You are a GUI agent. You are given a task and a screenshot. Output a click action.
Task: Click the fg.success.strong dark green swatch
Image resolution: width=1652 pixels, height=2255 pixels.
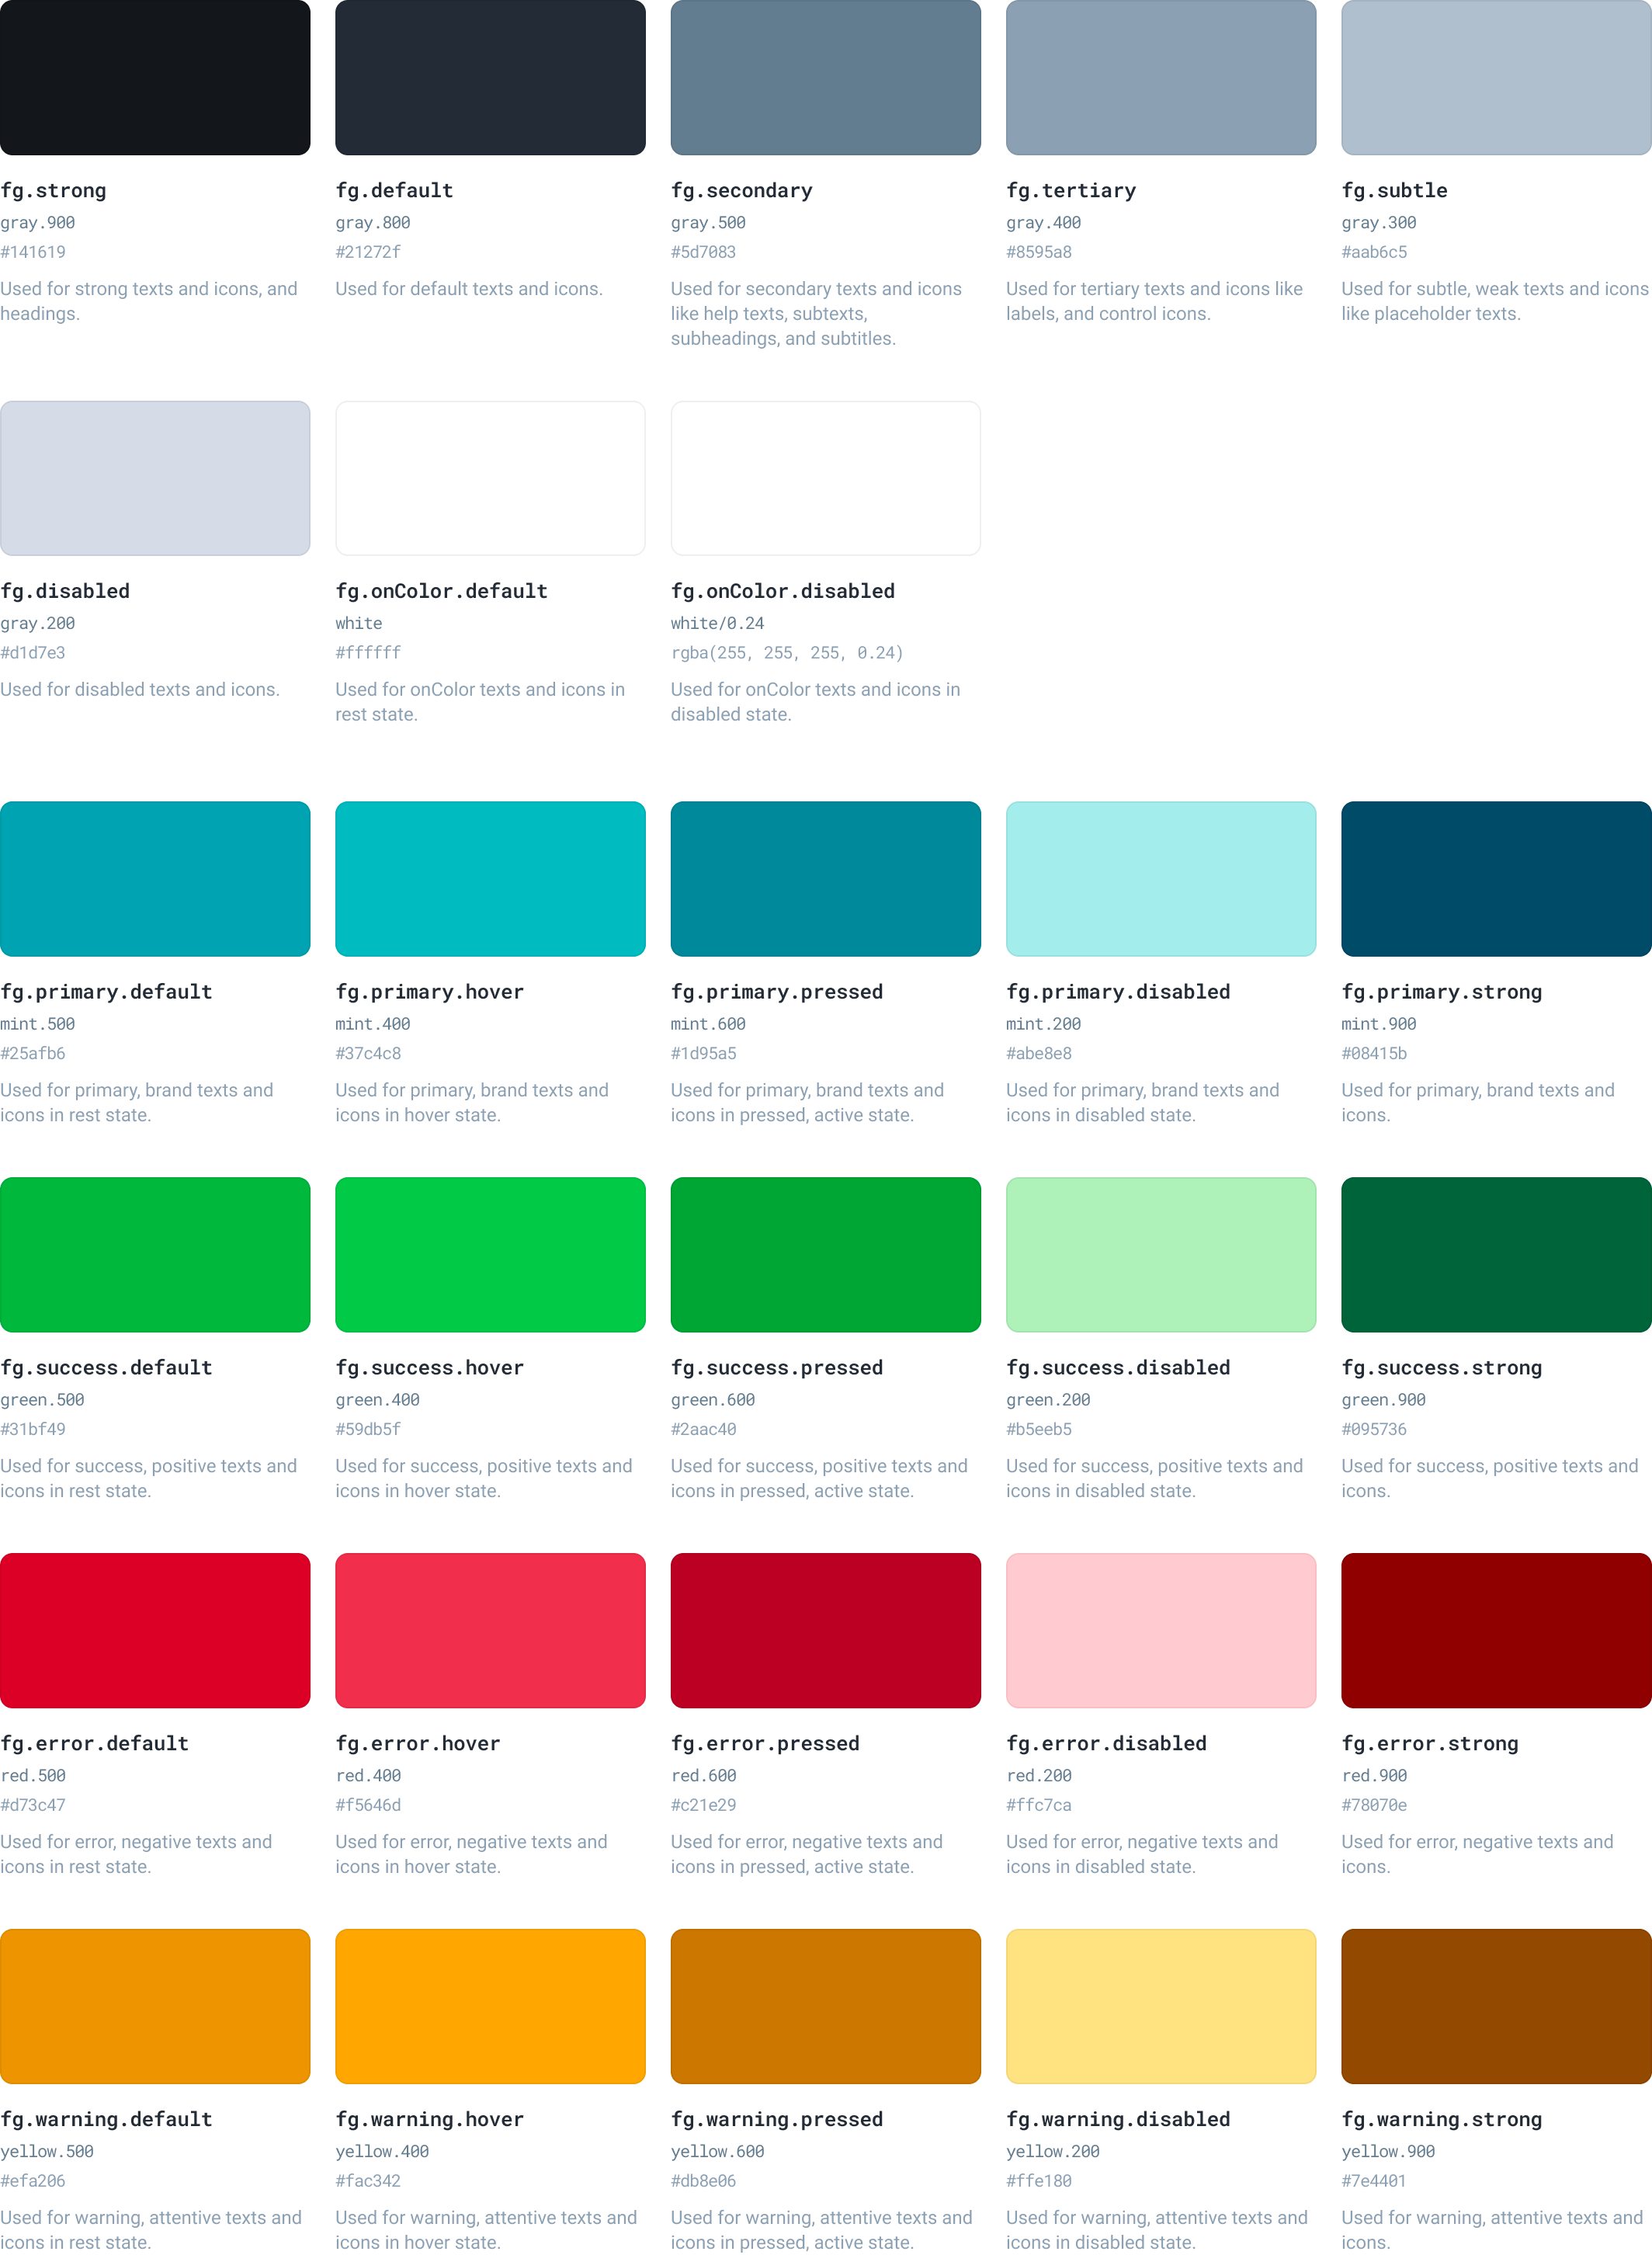[1495, 1254]
